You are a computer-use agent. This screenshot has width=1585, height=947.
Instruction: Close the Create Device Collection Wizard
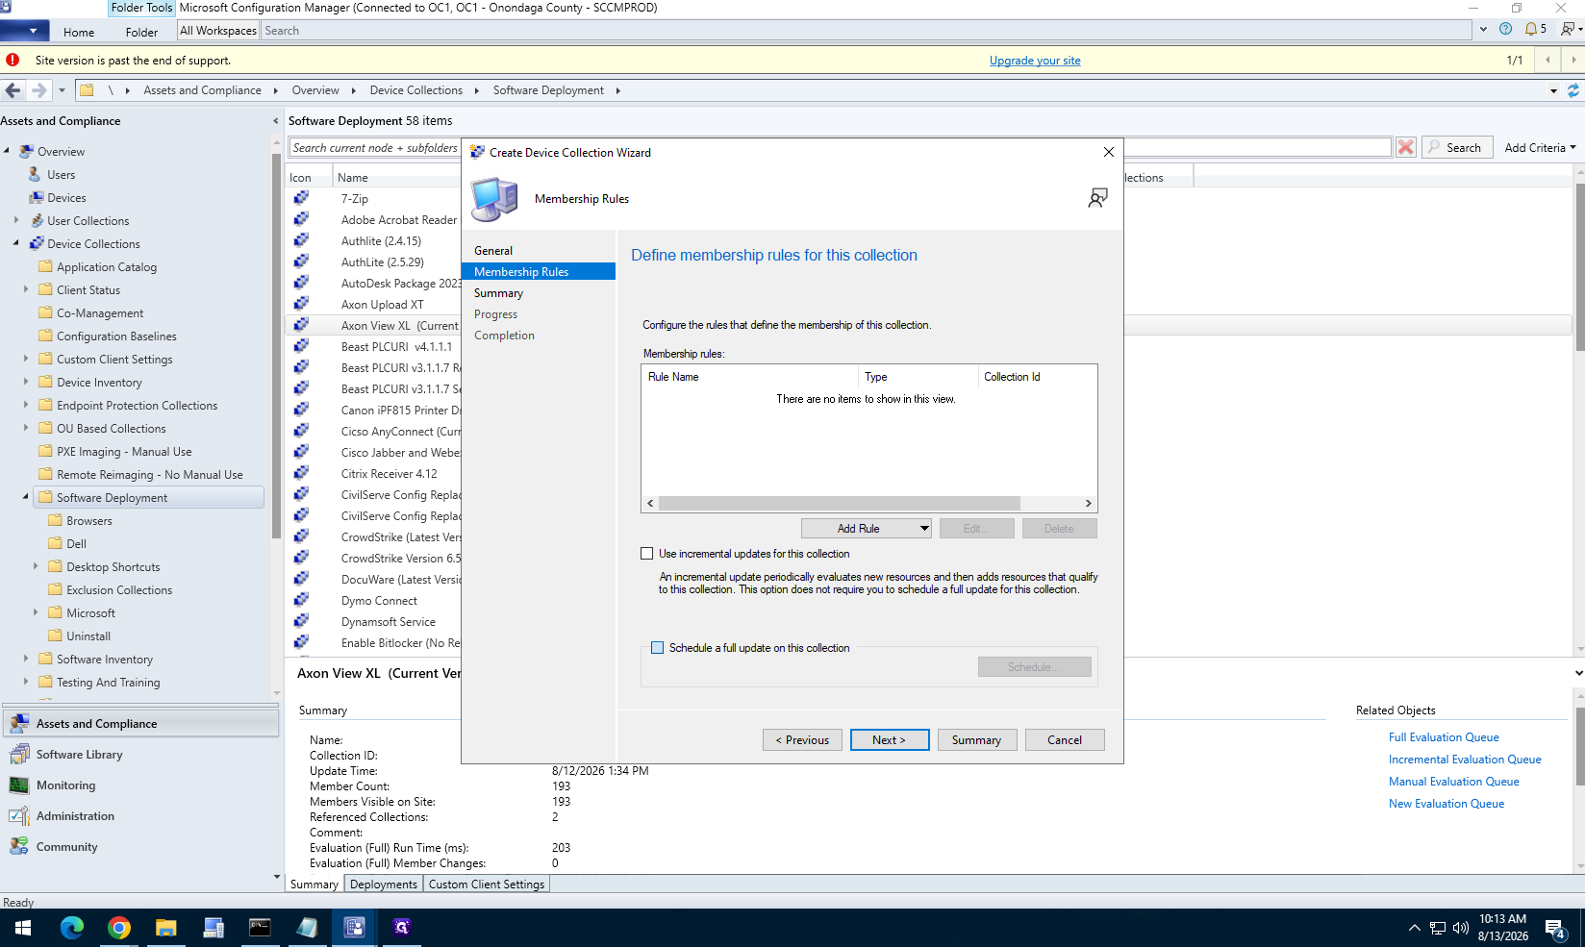1108,152
